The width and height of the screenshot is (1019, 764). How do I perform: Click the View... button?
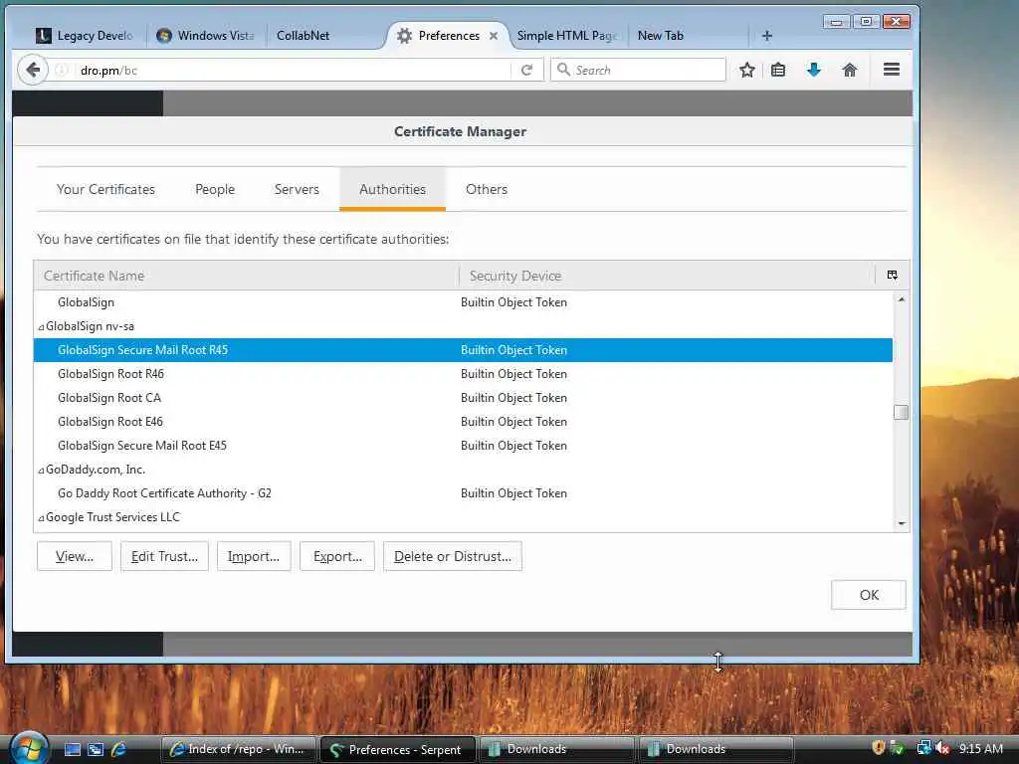coord(75,556)
